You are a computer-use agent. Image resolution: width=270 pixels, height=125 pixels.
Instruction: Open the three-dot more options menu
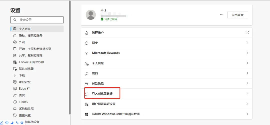pos(222,15)
